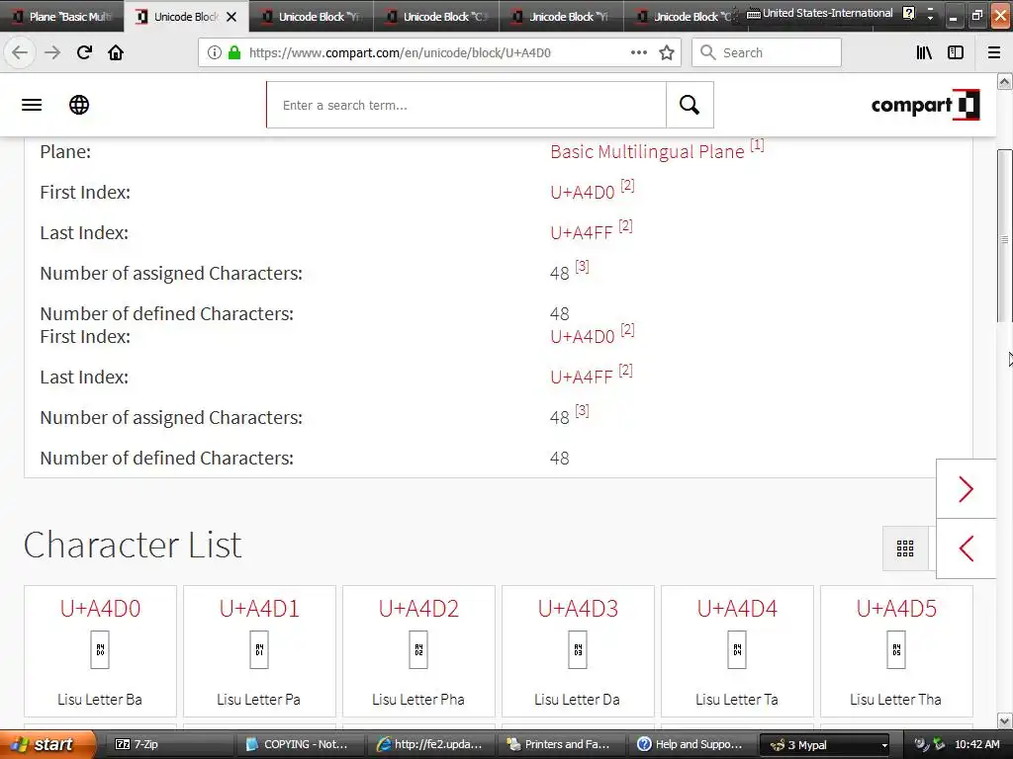This screenshot has height=759, width=1013.
Task: Focus the 'Enter a search term' field
Action: click(x=467, y=105)
